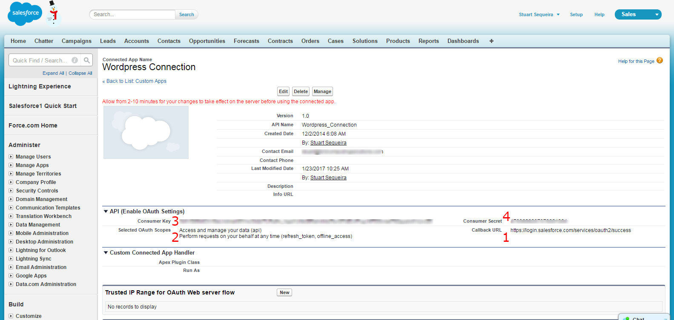Click the Salesforce cloud logo
The image size is (674, 320).
coord(25,14)
